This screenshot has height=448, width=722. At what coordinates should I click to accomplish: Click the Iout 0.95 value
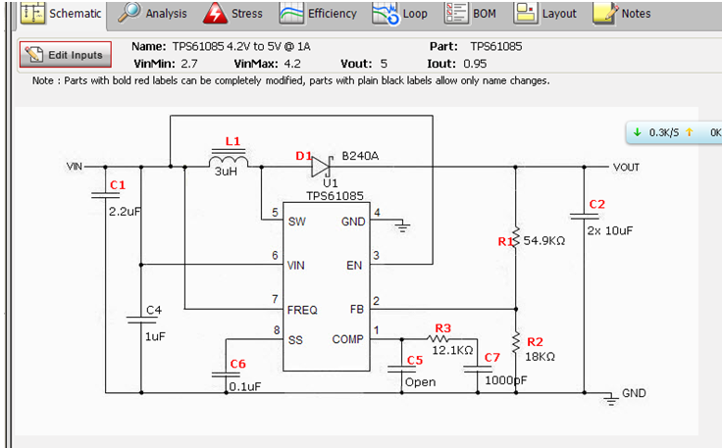tap(475, 64)
